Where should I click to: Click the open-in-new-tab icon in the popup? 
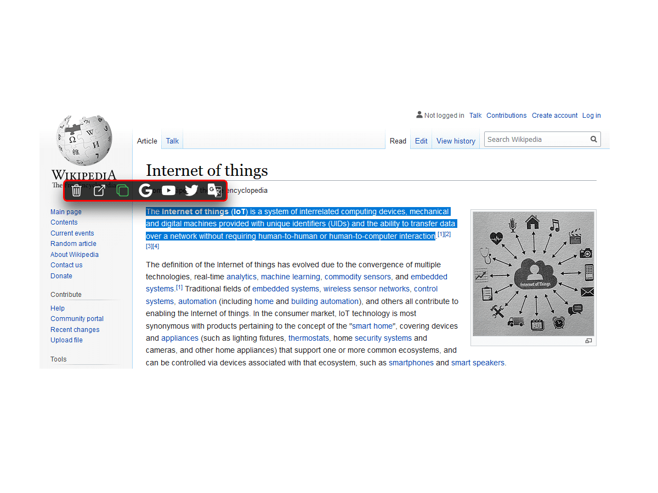tap(99, 191)
